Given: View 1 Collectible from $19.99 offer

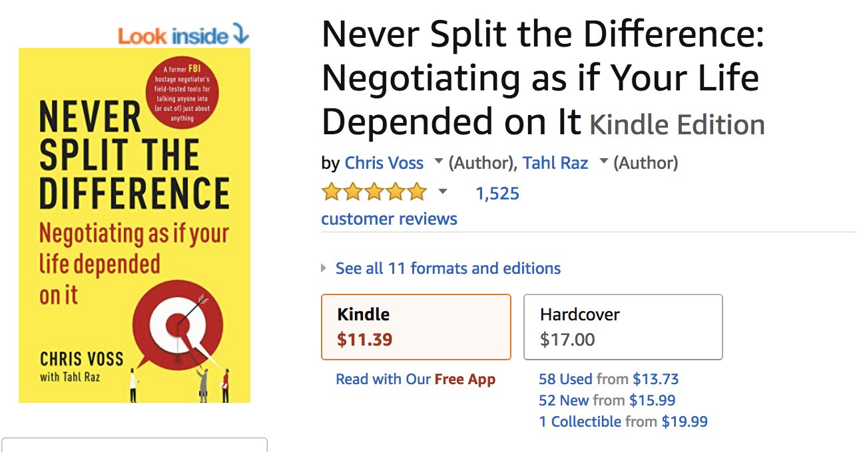Looking at the screenshot, I should tap(623, 421).
